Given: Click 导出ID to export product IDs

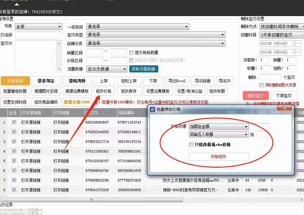Looking at the screenshot, I should 225,81.
